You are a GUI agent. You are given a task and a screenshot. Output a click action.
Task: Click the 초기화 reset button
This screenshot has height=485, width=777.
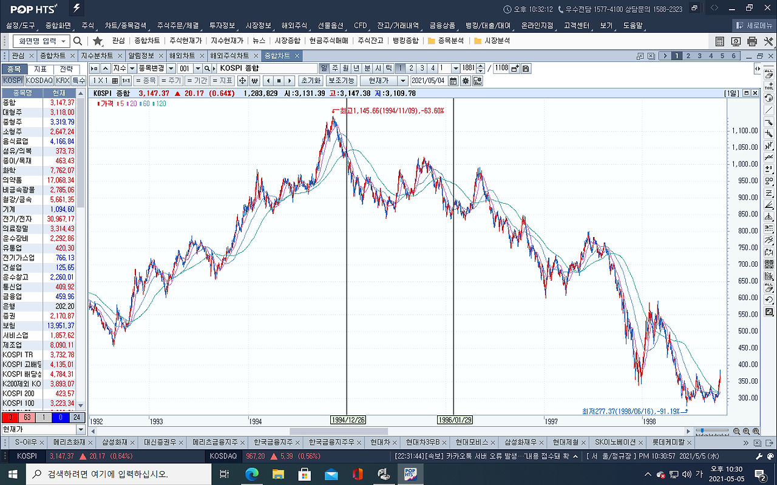click(310, 81)
